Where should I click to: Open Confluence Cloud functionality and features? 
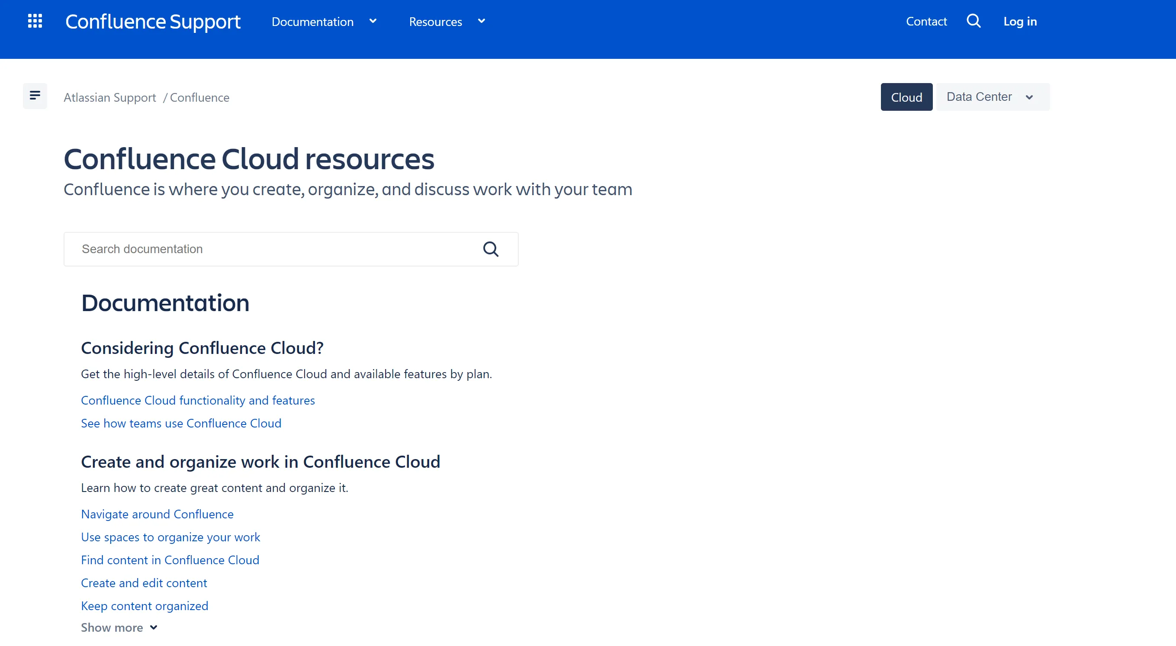tap(198, 400)
